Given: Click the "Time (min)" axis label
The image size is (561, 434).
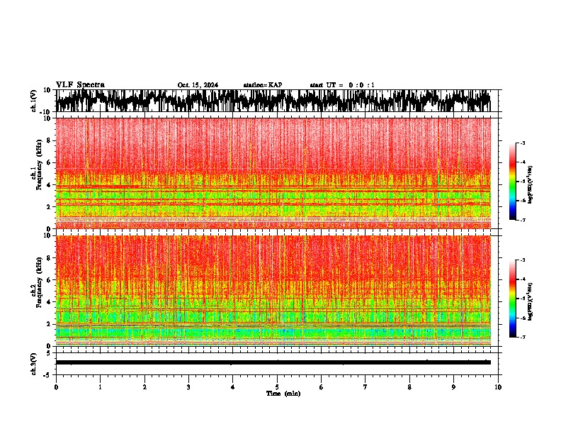Looking at the screenshot, I should pos(283,394).
